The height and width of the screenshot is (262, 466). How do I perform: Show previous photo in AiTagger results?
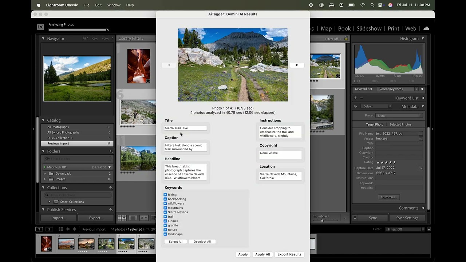pos(169,65)
